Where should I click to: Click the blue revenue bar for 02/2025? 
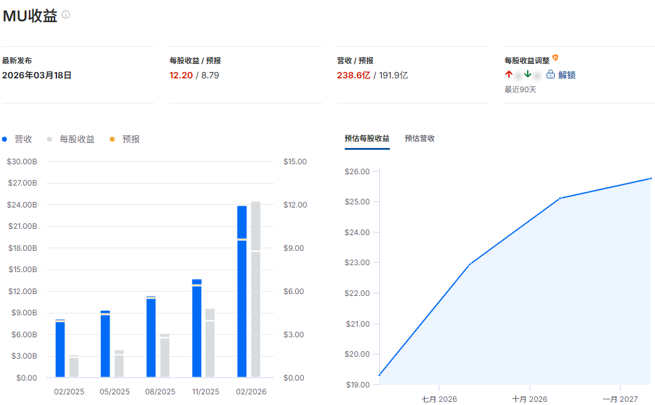click(x=60, y=348)
